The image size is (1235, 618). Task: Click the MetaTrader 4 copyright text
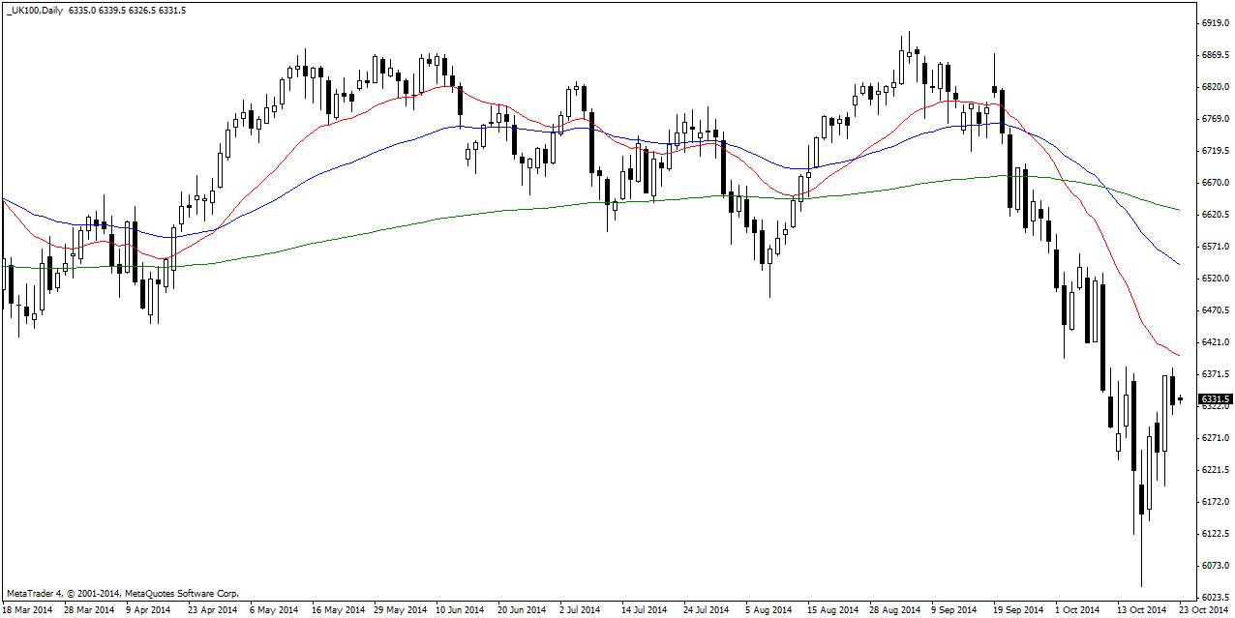coord(122,593)
